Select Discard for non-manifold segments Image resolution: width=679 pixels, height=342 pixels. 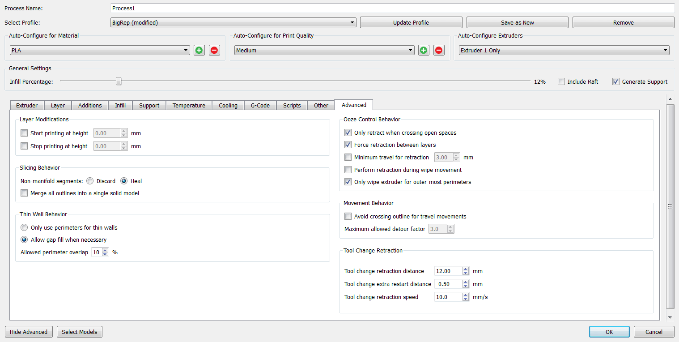tap(90, 181)
